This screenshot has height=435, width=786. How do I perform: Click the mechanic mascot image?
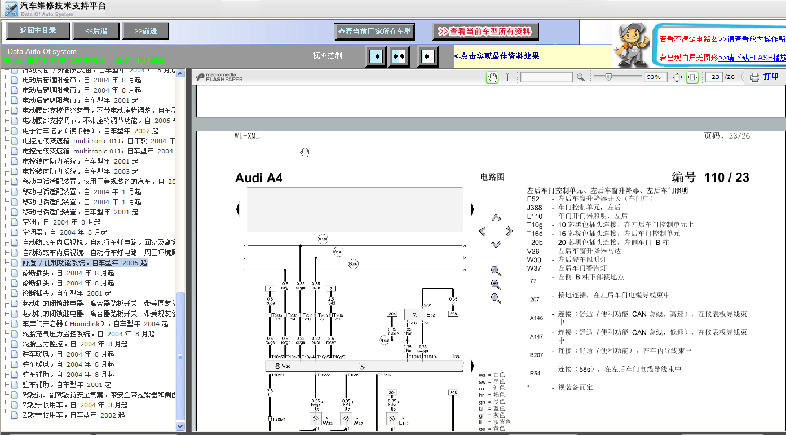(x=631, y=45)
